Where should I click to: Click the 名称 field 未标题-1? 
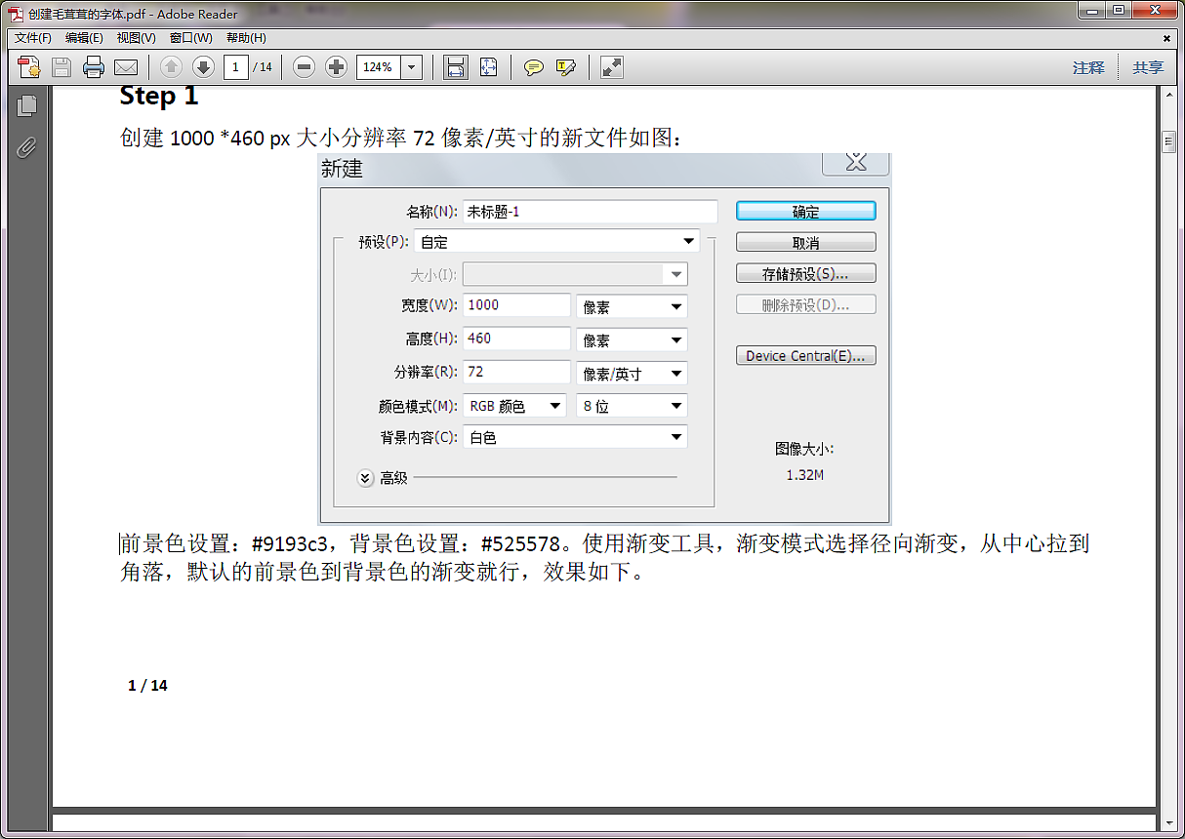click(x=591, y=212)
